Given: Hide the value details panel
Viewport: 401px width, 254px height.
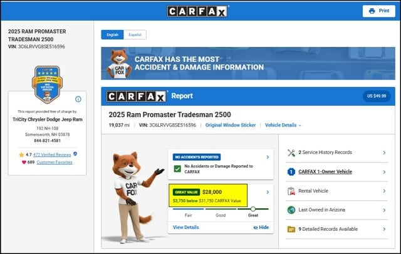Looking at the screenshot, I should (261, 227).
